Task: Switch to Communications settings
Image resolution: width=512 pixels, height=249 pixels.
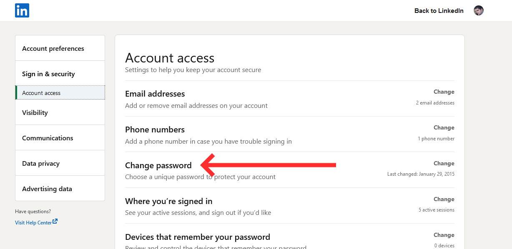Action: point(48,138)
